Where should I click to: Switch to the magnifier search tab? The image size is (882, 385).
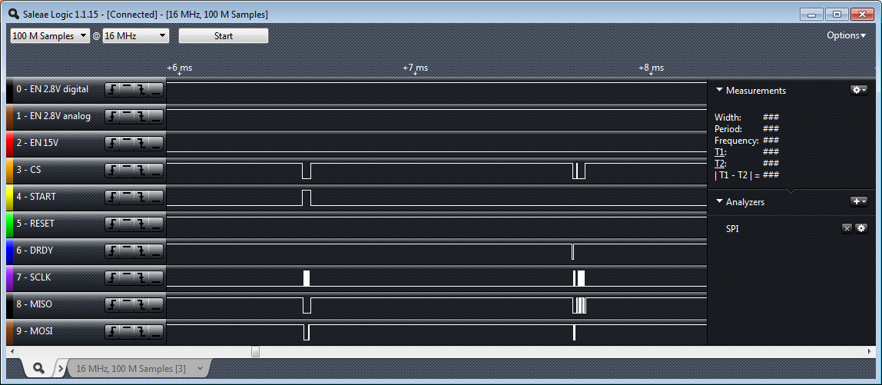pyautogui.click(x=39, y=368)
